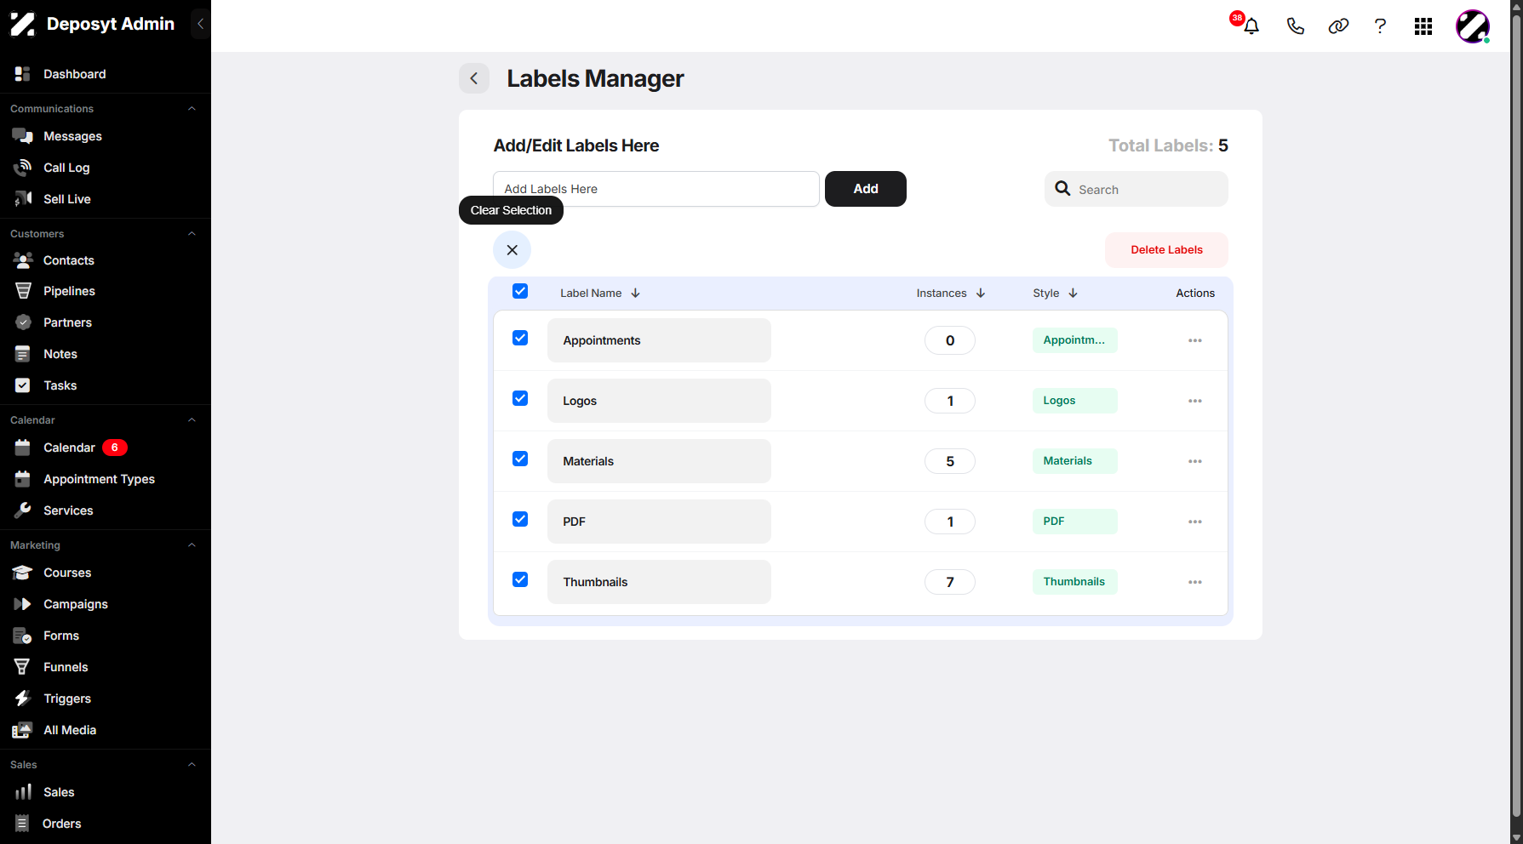Click the Deposyt logo icon
This screenshot has height=844, width=1523.
[x=23, y=24]
